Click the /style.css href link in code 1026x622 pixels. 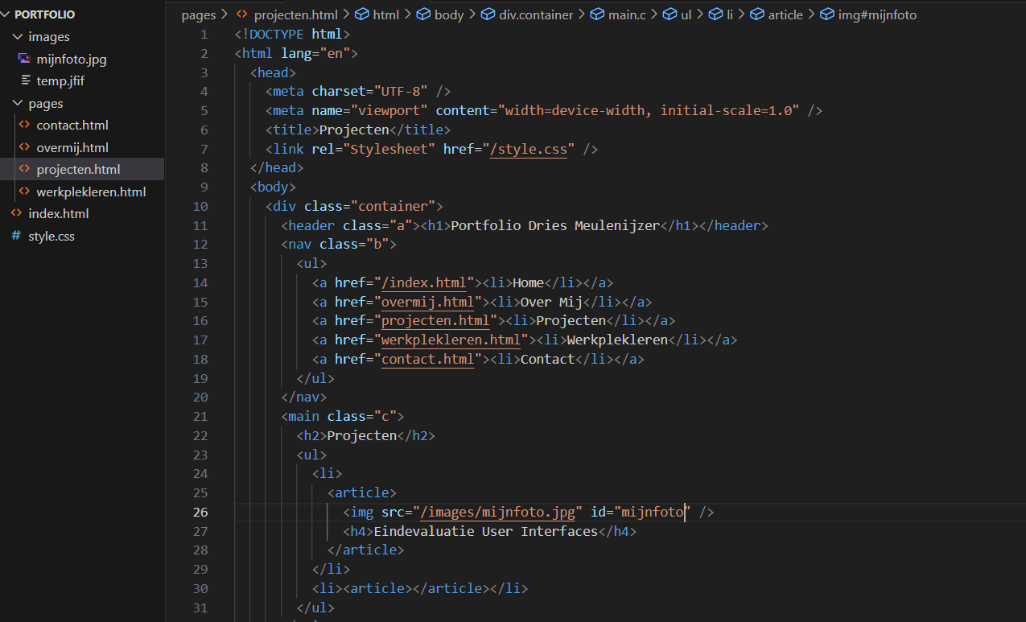(x=531, y=149)
